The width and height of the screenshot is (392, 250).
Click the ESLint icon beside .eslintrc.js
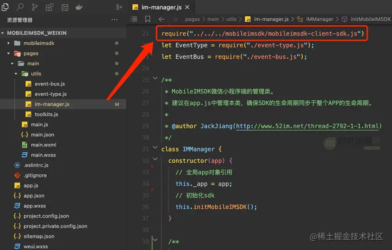click(17, 165)
